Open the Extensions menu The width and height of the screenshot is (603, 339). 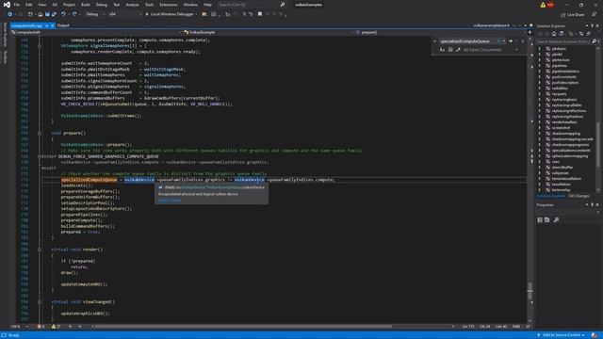(x=169, y=5)
